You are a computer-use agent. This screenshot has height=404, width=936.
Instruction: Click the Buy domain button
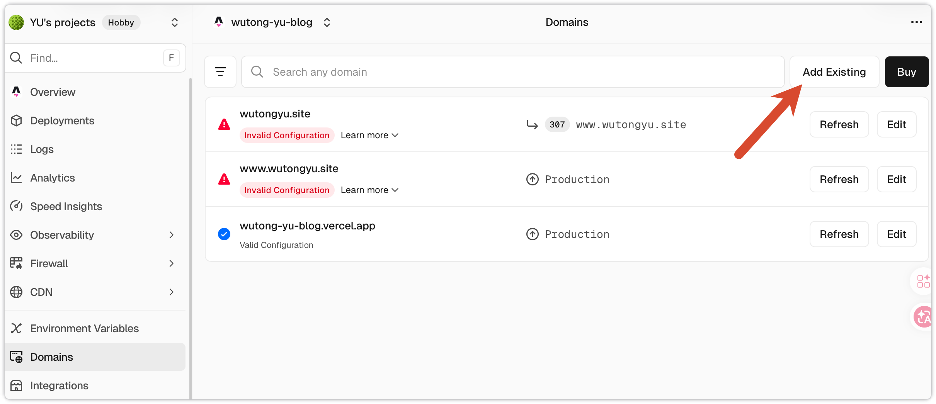(907, 72)
